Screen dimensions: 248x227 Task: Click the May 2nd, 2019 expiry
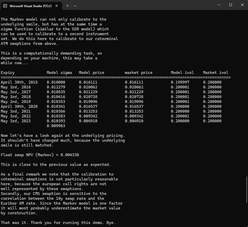point(16,102)
